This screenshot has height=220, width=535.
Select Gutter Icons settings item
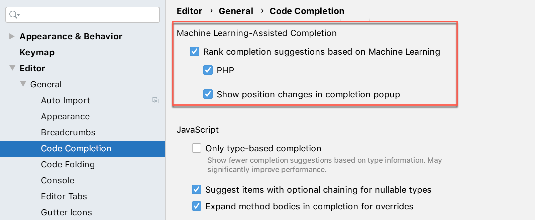[67, 212]
